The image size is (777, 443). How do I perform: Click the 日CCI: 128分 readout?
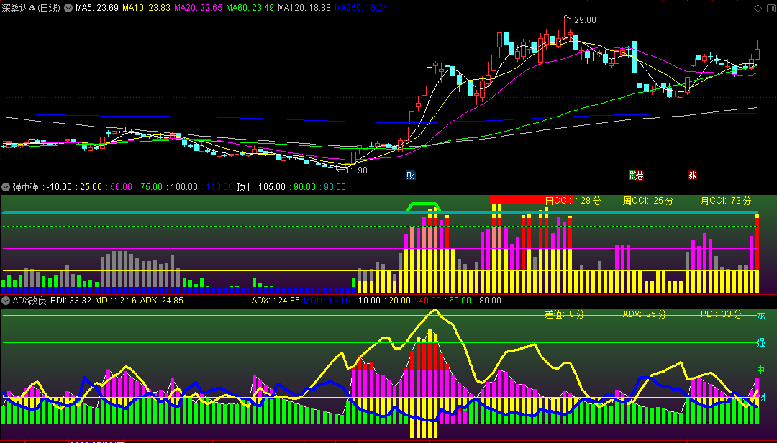[573, 201]
